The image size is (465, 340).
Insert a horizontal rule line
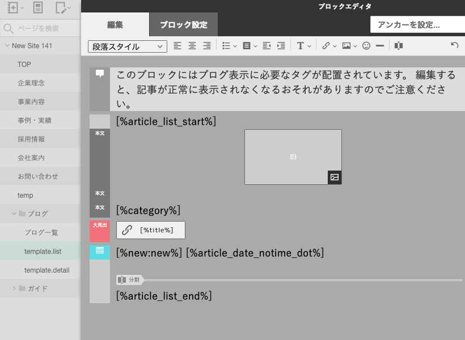click(379, 46)
